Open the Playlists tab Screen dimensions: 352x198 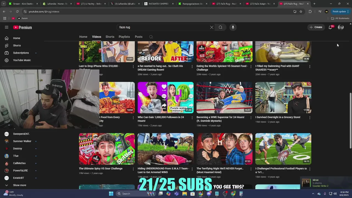124,37
